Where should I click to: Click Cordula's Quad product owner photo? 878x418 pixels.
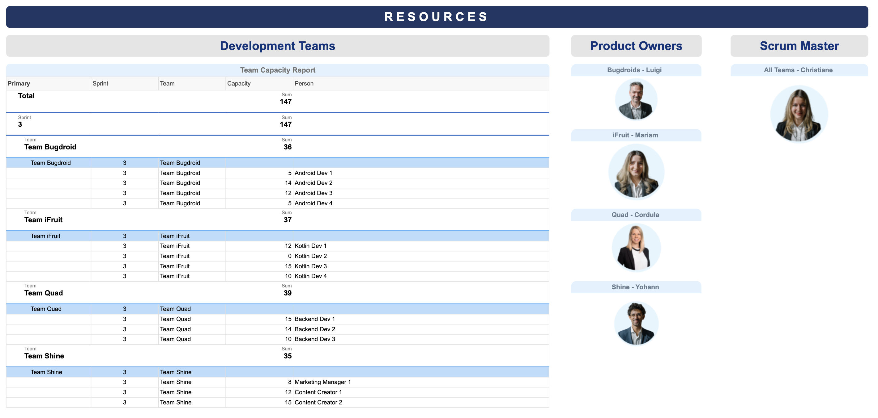pos(636,248)
